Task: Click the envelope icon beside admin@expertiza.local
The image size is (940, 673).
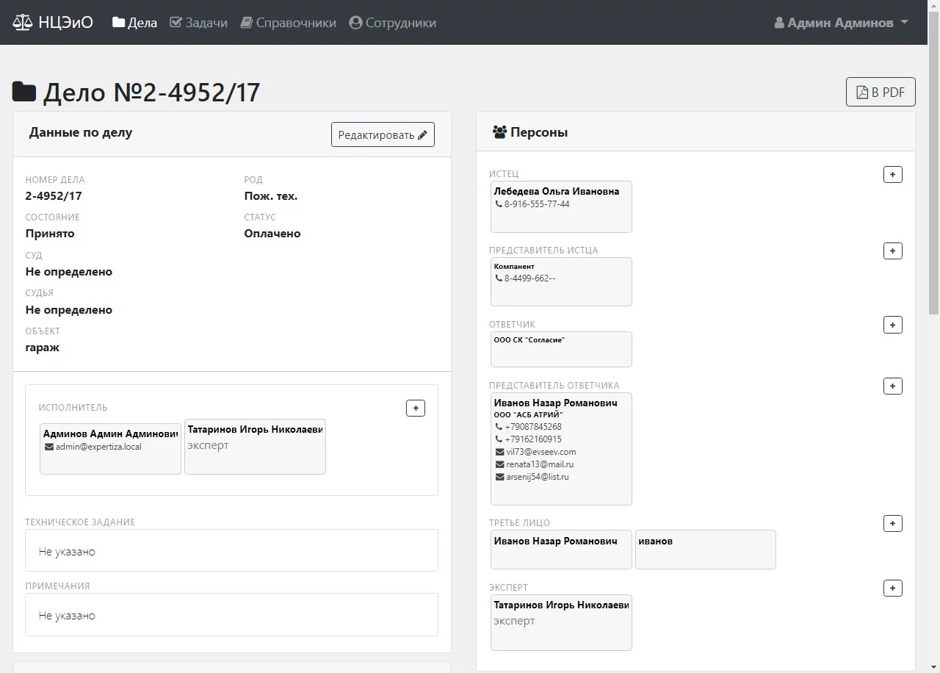Action: tap(48, 446)
